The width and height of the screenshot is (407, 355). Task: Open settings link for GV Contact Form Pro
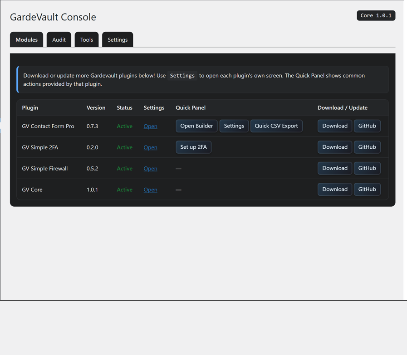tap(150, 126)
